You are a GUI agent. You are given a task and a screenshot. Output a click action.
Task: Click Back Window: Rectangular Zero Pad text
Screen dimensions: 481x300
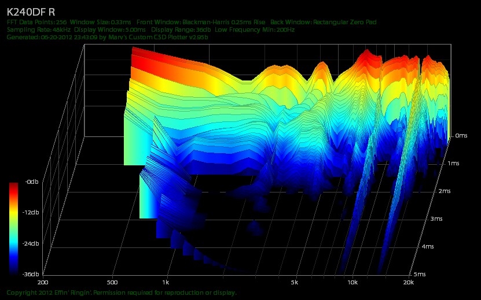point(324,22)
